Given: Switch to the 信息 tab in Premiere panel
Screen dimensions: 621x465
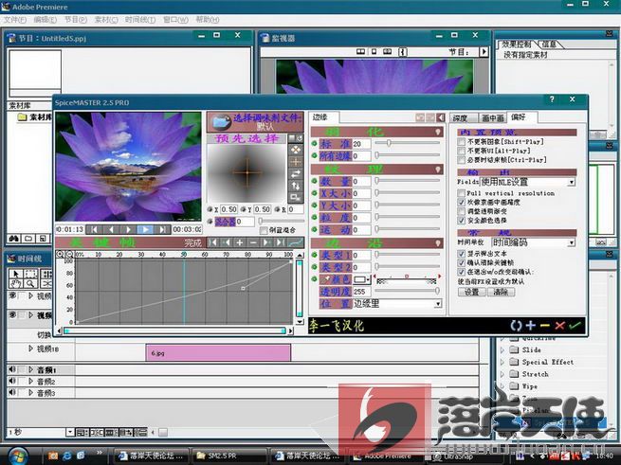Looking at the screenshot, I should point(549,45).
